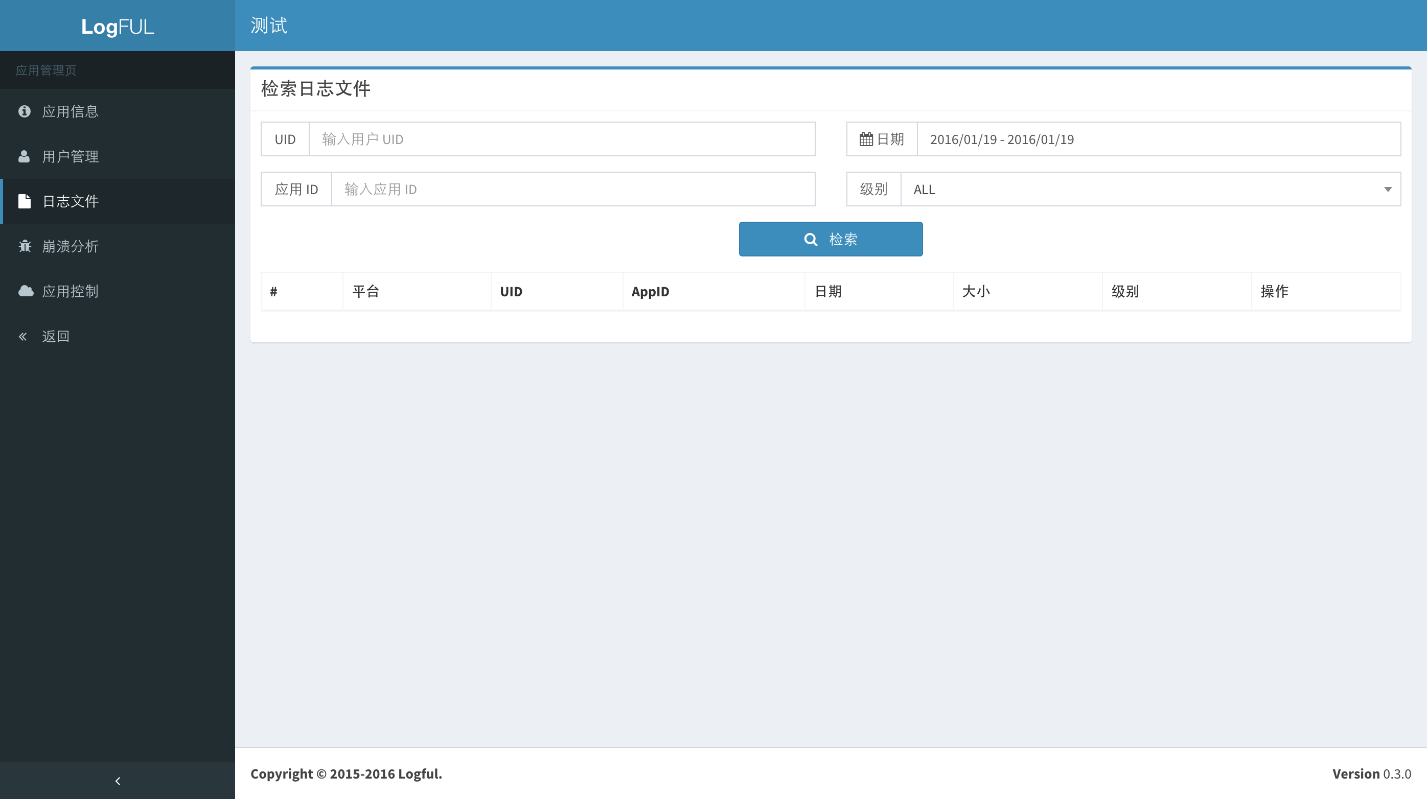Collapse the sidebar navigation panel
Viewport: 1427px width, 799px height.
click(x=117, y=781)
